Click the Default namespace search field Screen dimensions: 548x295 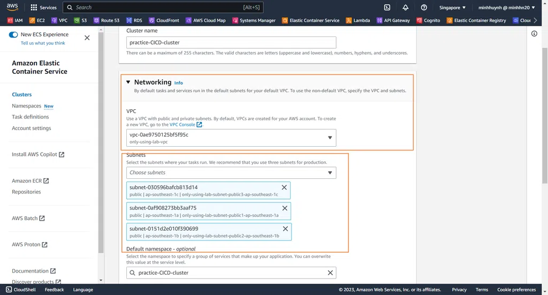pos(231,273)
